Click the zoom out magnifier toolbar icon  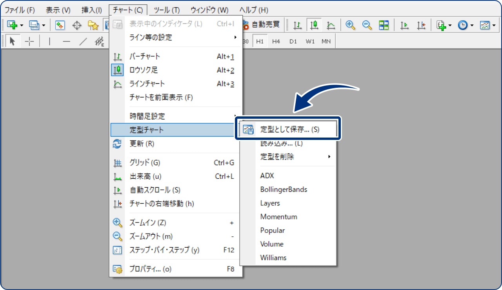tap(367, 25)
